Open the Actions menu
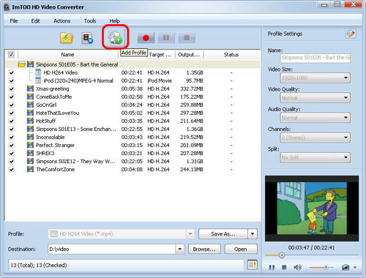This screenshot has width=366, height=278. click(x=62, y=20)
